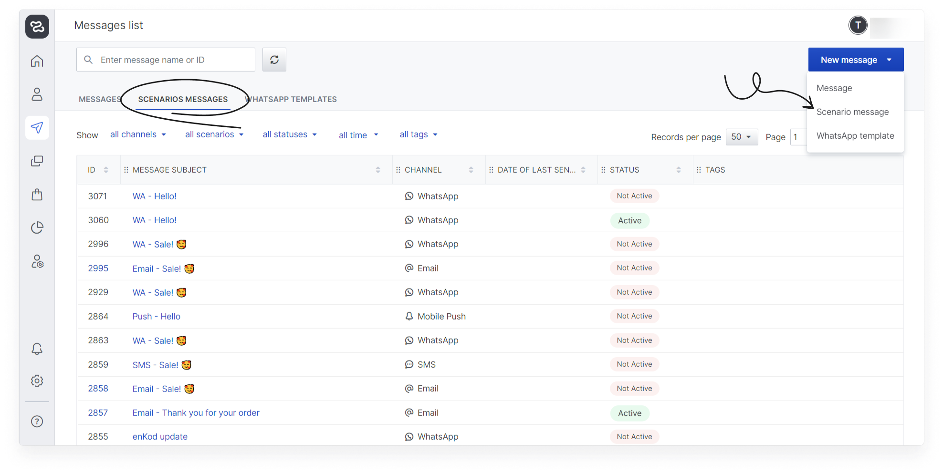Open the home dashboard icon in sidebar
This screenshot has height=474, width=943.
coord(37,61)
